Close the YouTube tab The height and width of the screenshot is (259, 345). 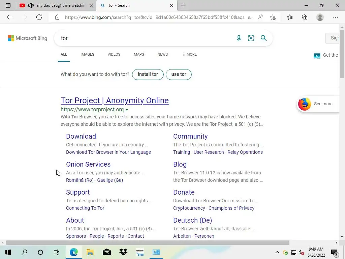click(x=91, y=5)
